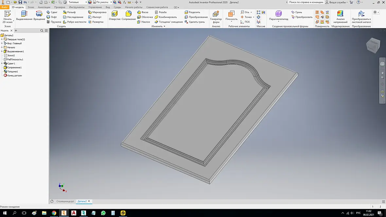Select Удалить грань delete face tool
Image resolution: width=386 pixels, height=217 pixels.
[195, 22]
